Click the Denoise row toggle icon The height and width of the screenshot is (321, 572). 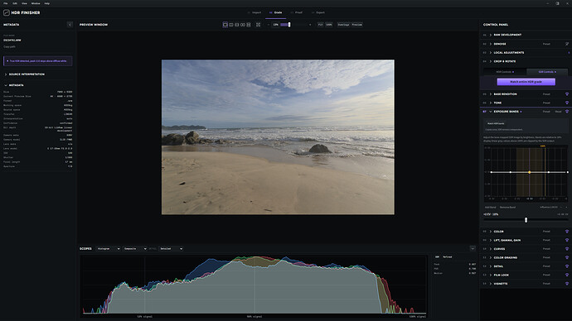(x=567, y=44)
